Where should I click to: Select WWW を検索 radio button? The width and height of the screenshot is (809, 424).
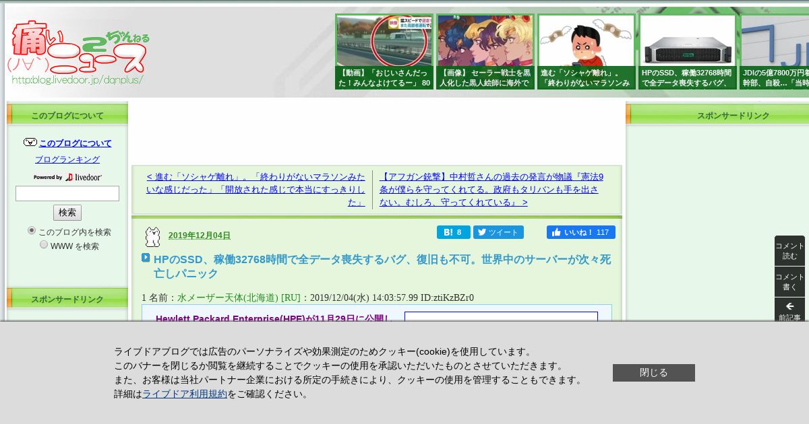(x=44, y=245)
